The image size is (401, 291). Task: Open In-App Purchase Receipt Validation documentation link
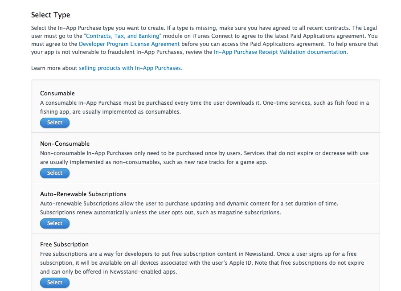[x=280, y=52]
